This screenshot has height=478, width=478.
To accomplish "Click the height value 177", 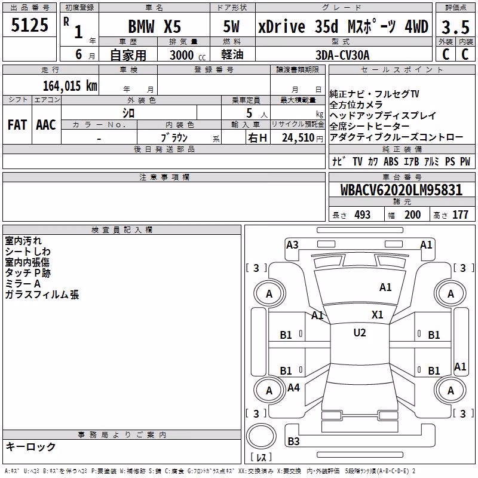I will pos(460,215).
